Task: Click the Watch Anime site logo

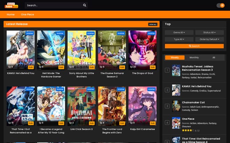Action: coord(11,5)
